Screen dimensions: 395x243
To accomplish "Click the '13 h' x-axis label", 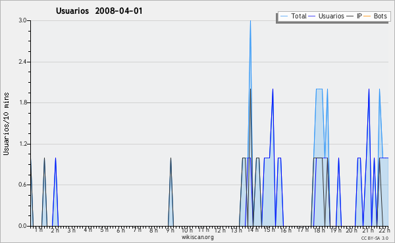I will click(x=236, y=230).
